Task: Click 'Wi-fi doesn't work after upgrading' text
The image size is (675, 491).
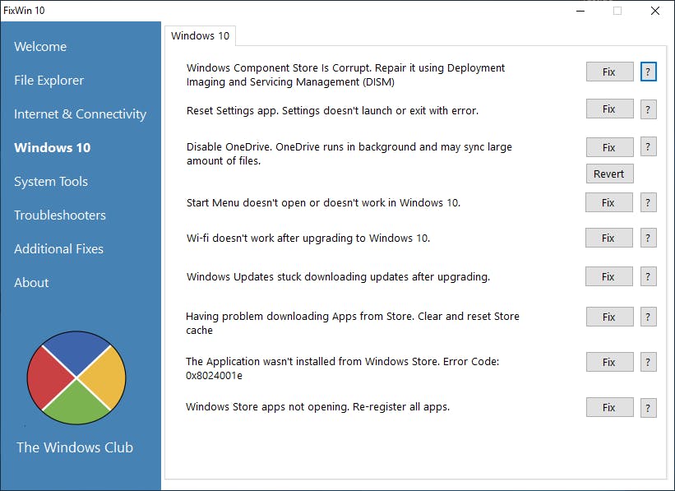Action: tap(308, 239)
